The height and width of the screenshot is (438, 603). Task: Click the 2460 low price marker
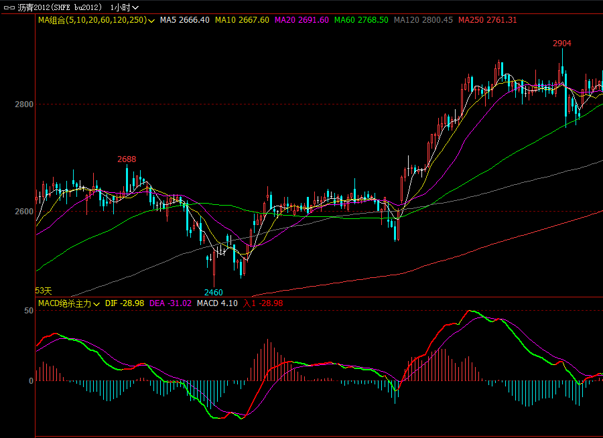click(x=214, y=292)
